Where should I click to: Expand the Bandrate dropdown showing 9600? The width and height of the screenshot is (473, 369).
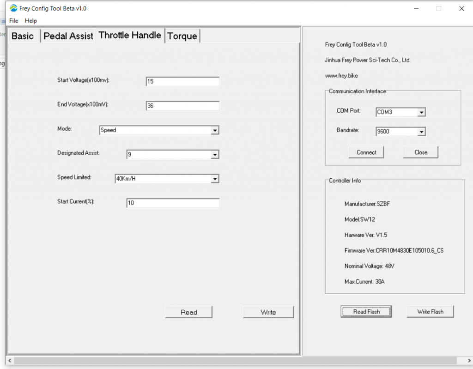click(x=422, y=131)
